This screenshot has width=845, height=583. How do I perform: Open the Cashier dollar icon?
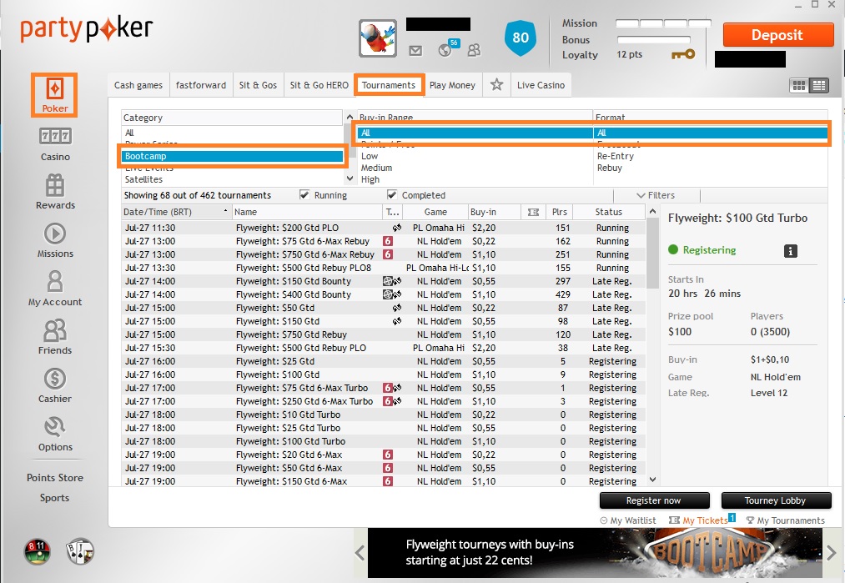pyautogui.click(x=55, y=379)
